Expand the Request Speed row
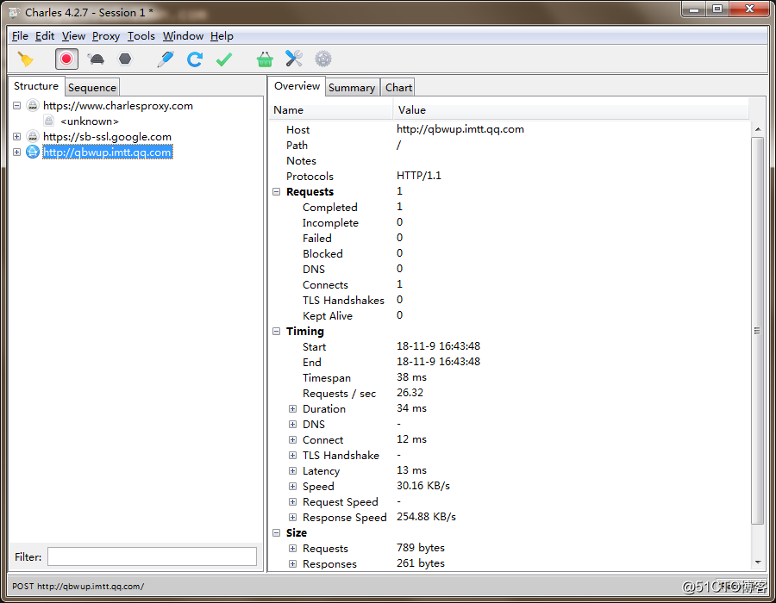The width and height of the screenshot is (776, 603). click(x=292, y=501)
